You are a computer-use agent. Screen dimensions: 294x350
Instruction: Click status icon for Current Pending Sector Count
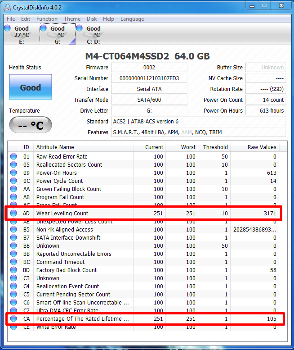(x=13, y=294)
